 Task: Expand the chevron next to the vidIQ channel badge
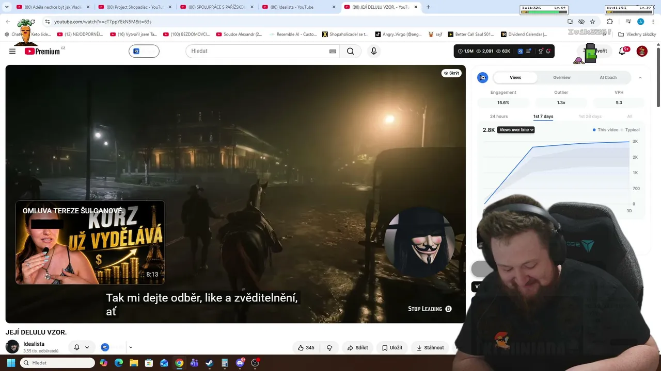[131, 347]
